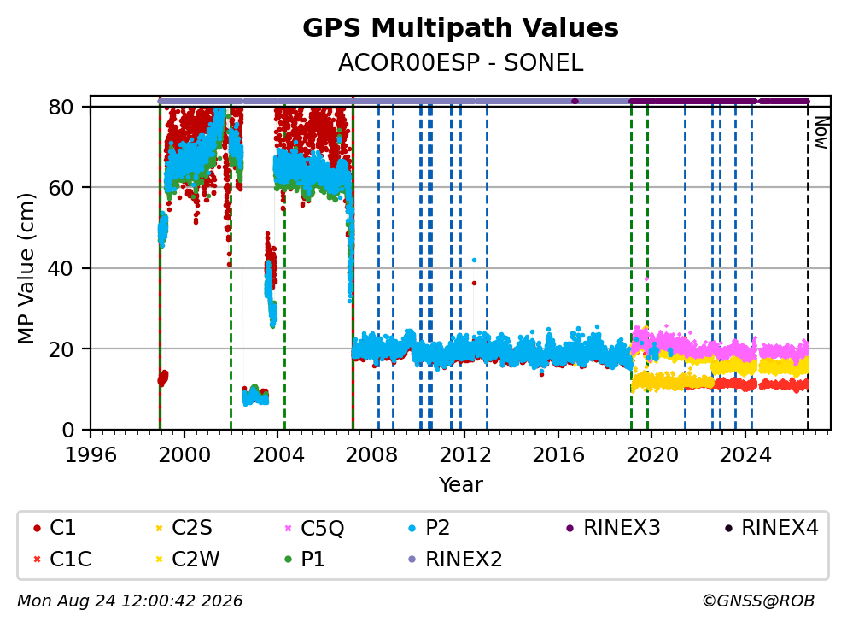847x627 pixels.
Task: Click the 80 label on MP Value axis
Action: pos(61,107)
